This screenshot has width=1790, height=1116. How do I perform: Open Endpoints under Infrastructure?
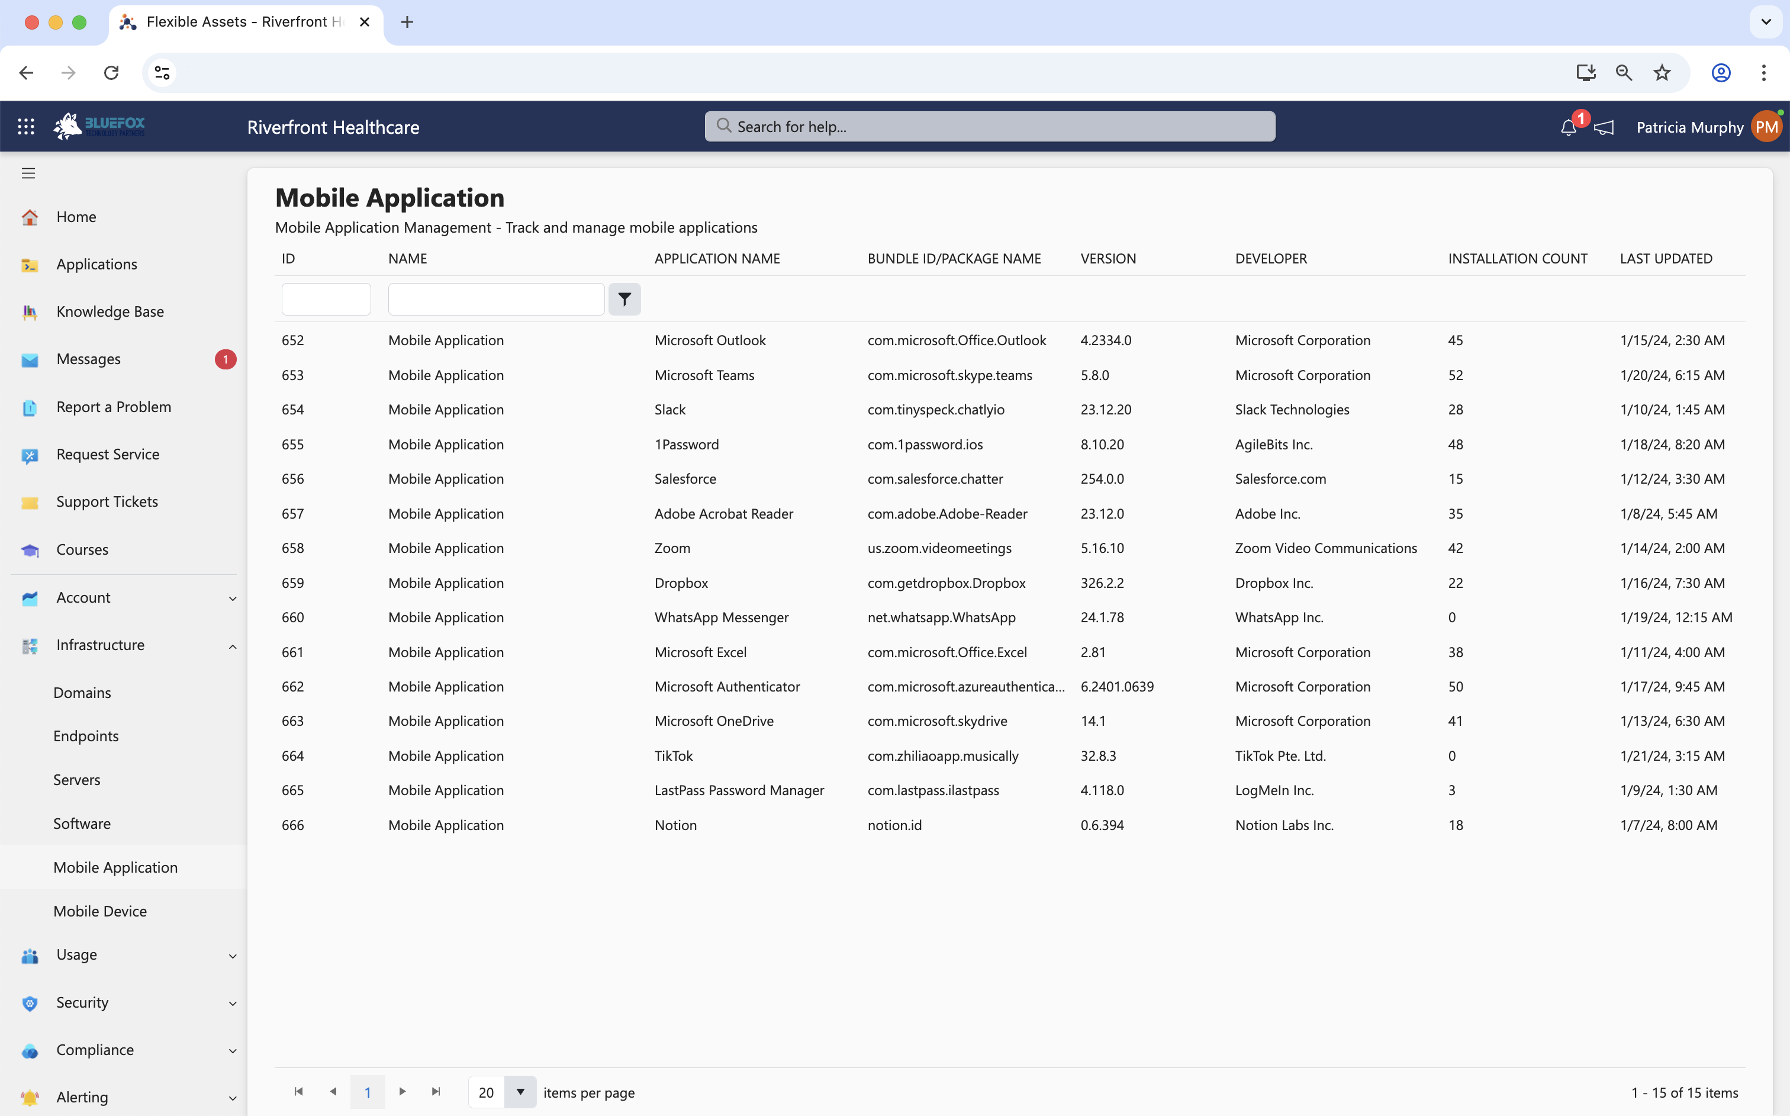pos(86,737)
